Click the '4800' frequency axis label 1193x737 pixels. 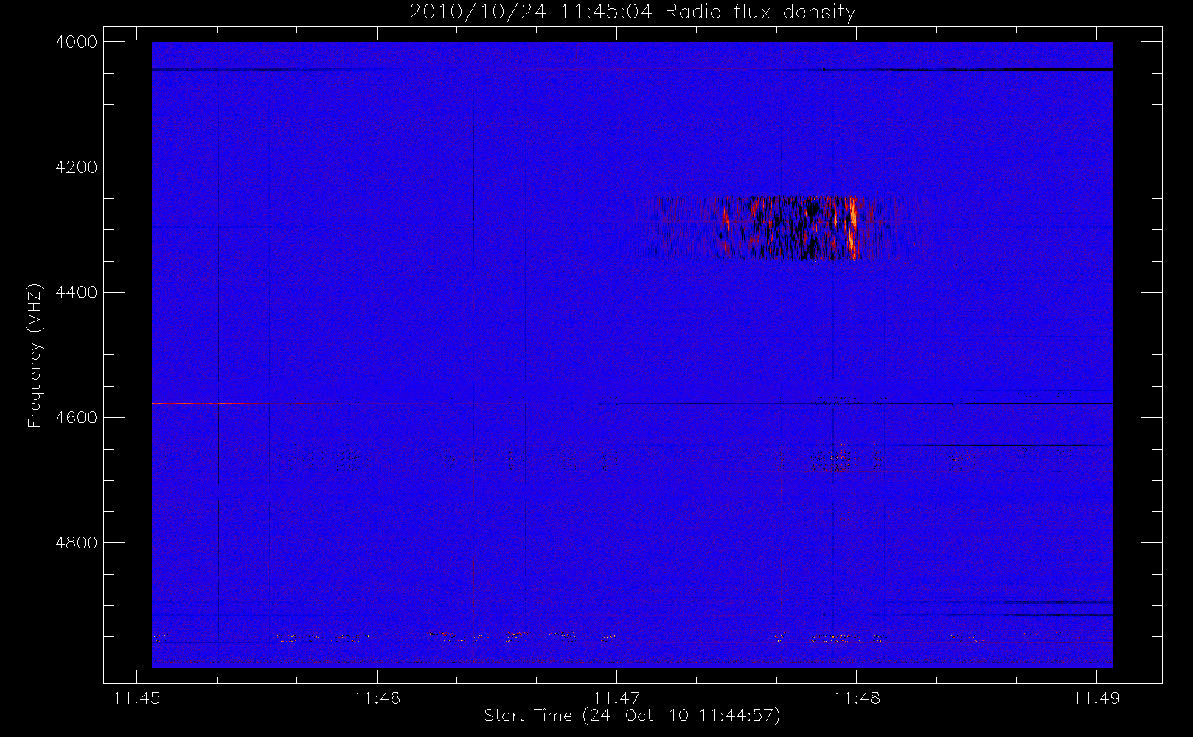[77, 542]
